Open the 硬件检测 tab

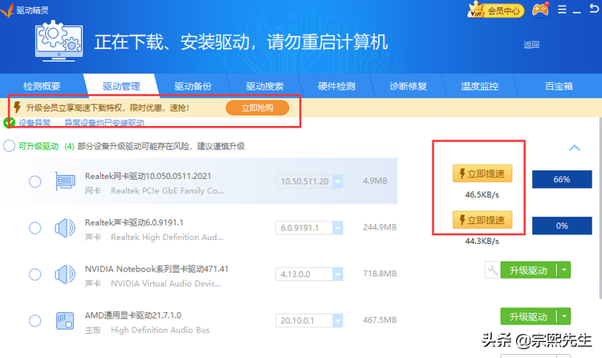coord(336,86)
